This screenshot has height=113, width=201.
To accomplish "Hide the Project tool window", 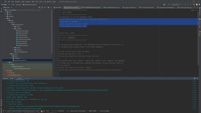I will click(x=51, y=8).
